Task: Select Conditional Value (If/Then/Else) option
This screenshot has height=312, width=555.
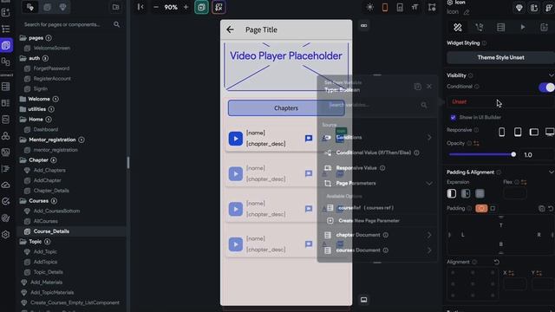Action: pos(374,153)
